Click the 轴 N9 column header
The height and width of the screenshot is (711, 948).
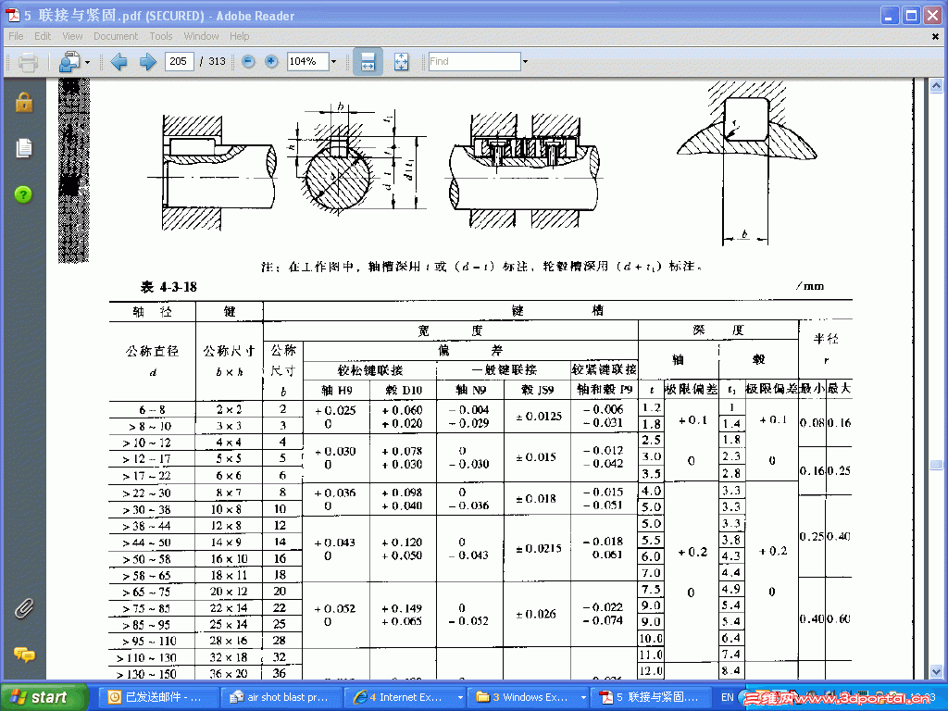[x=470, y=390]
